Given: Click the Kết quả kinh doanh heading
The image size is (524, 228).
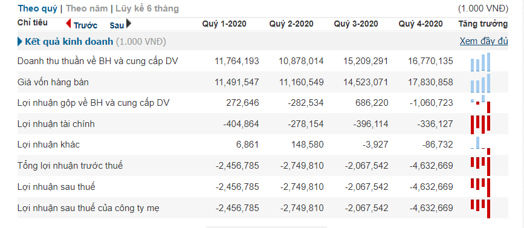Looking at the screenshot, I should tap(69, 42).
